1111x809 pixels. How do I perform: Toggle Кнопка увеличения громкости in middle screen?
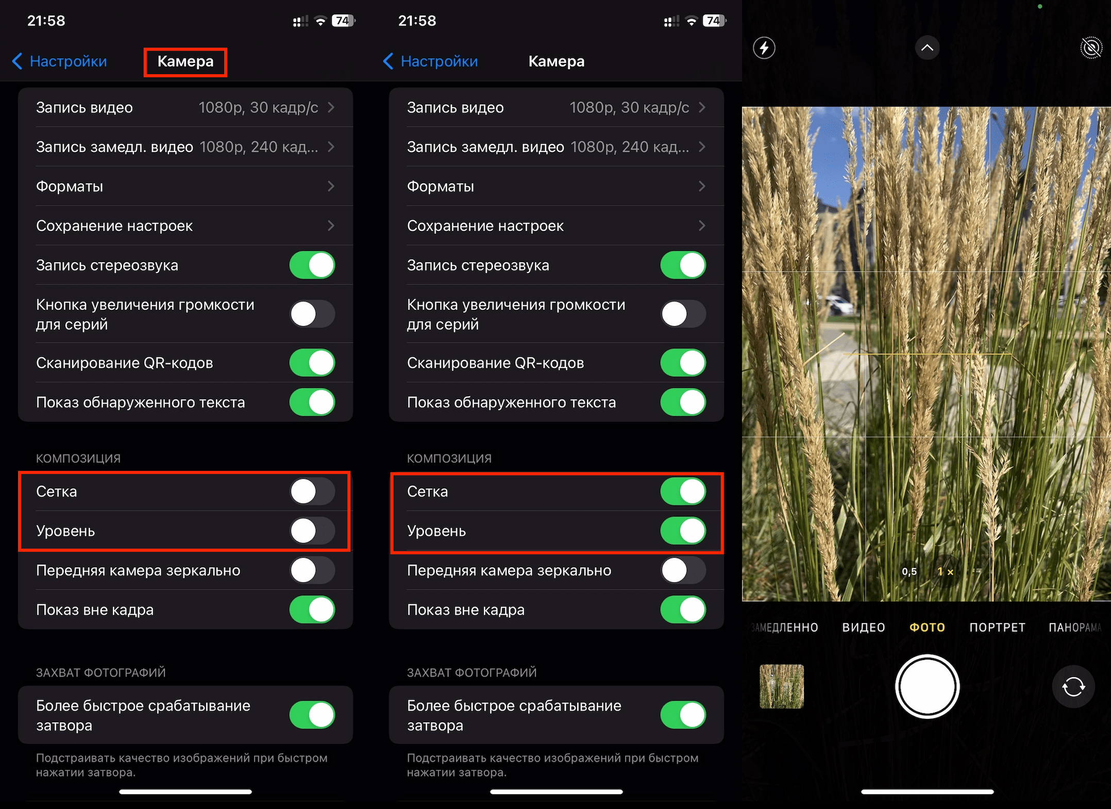[683, 314]
